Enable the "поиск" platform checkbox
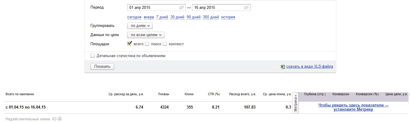 pyautogui.click(x=147, y=44)
